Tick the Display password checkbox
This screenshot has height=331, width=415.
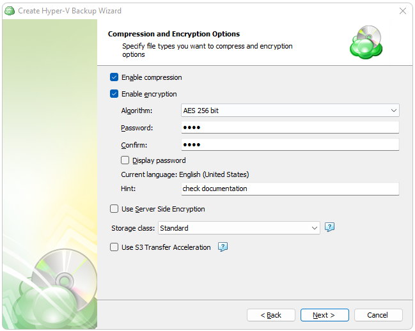(125, 160)
